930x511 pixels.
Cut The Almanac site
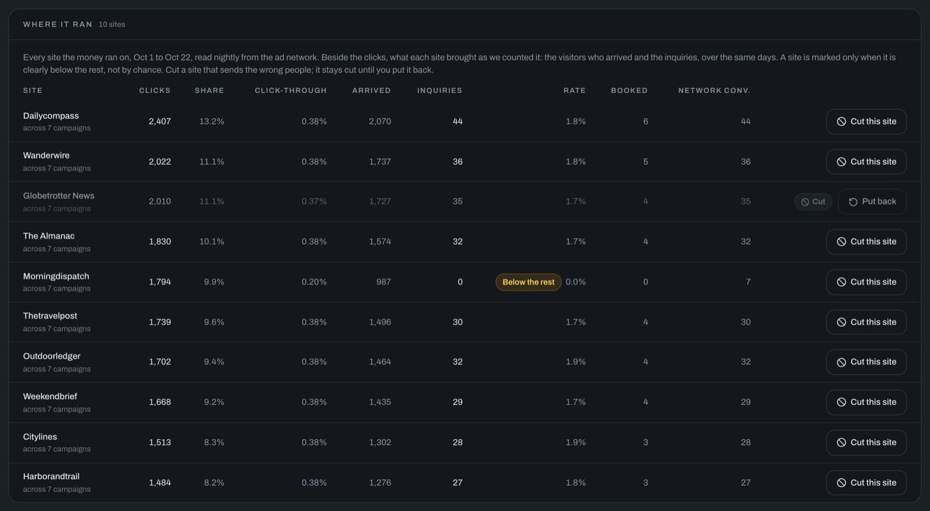click(866, 242)
